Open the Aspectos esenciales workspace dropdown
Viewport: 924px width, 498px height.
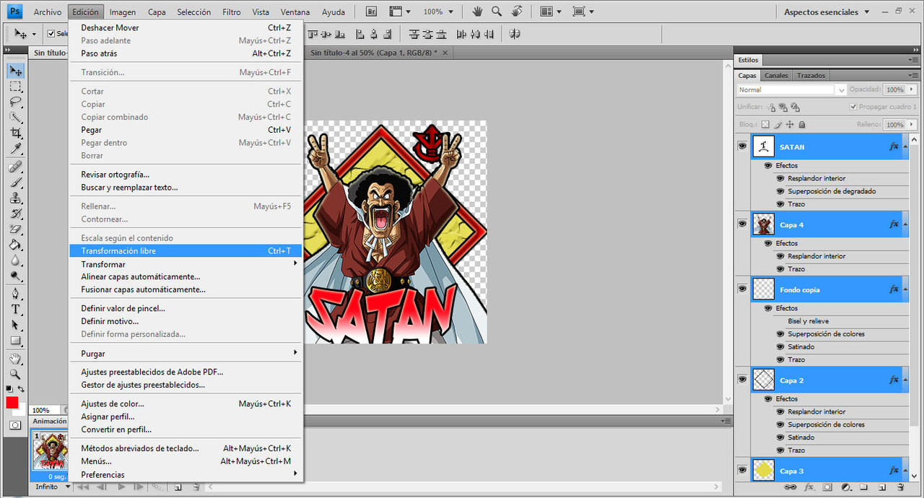point(827,12)
